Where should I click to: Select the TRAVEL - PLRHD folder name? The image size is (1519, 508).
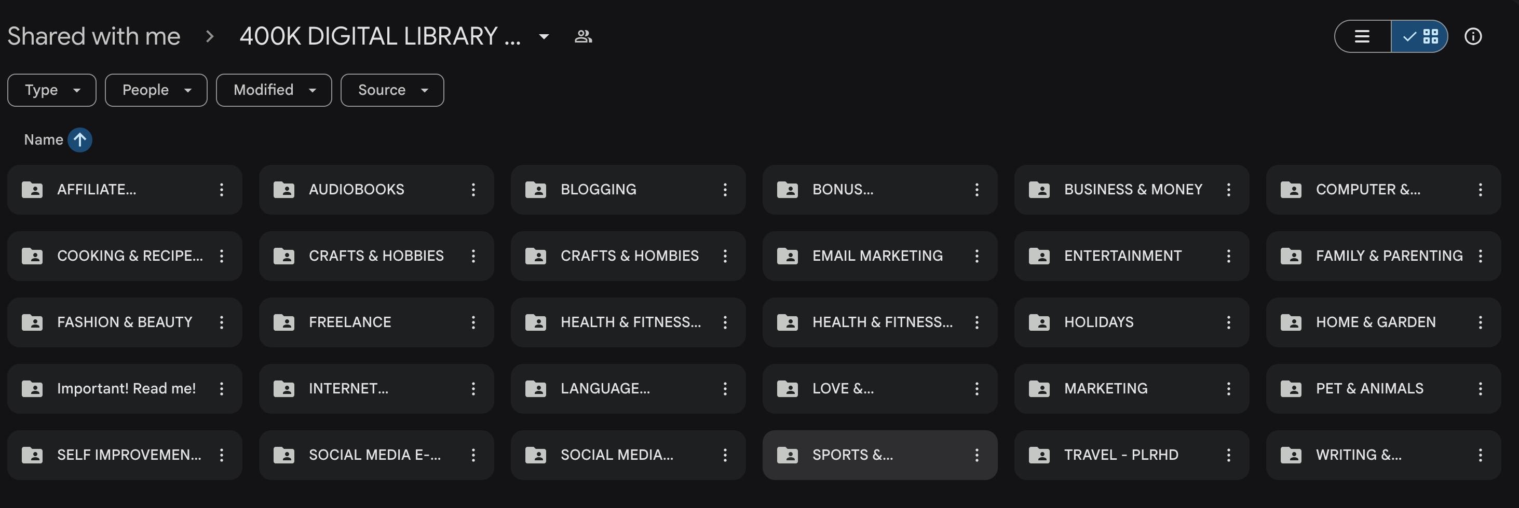1121,456
